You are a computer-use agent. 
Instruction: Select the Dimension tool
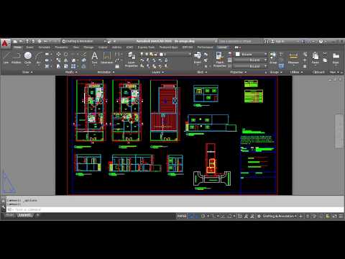click(x=106, y=58)
